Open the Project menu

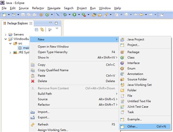coord(82,8)
